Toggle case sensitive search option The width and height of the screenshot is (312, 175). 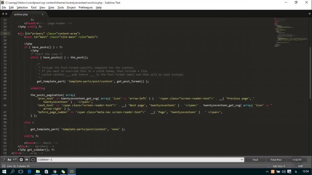[9, 160]
